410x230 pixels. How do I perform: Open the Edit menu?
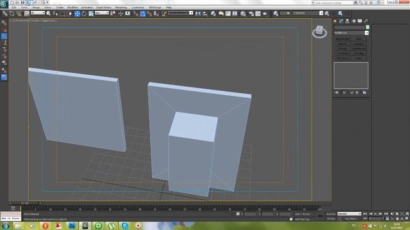[13, 8]
